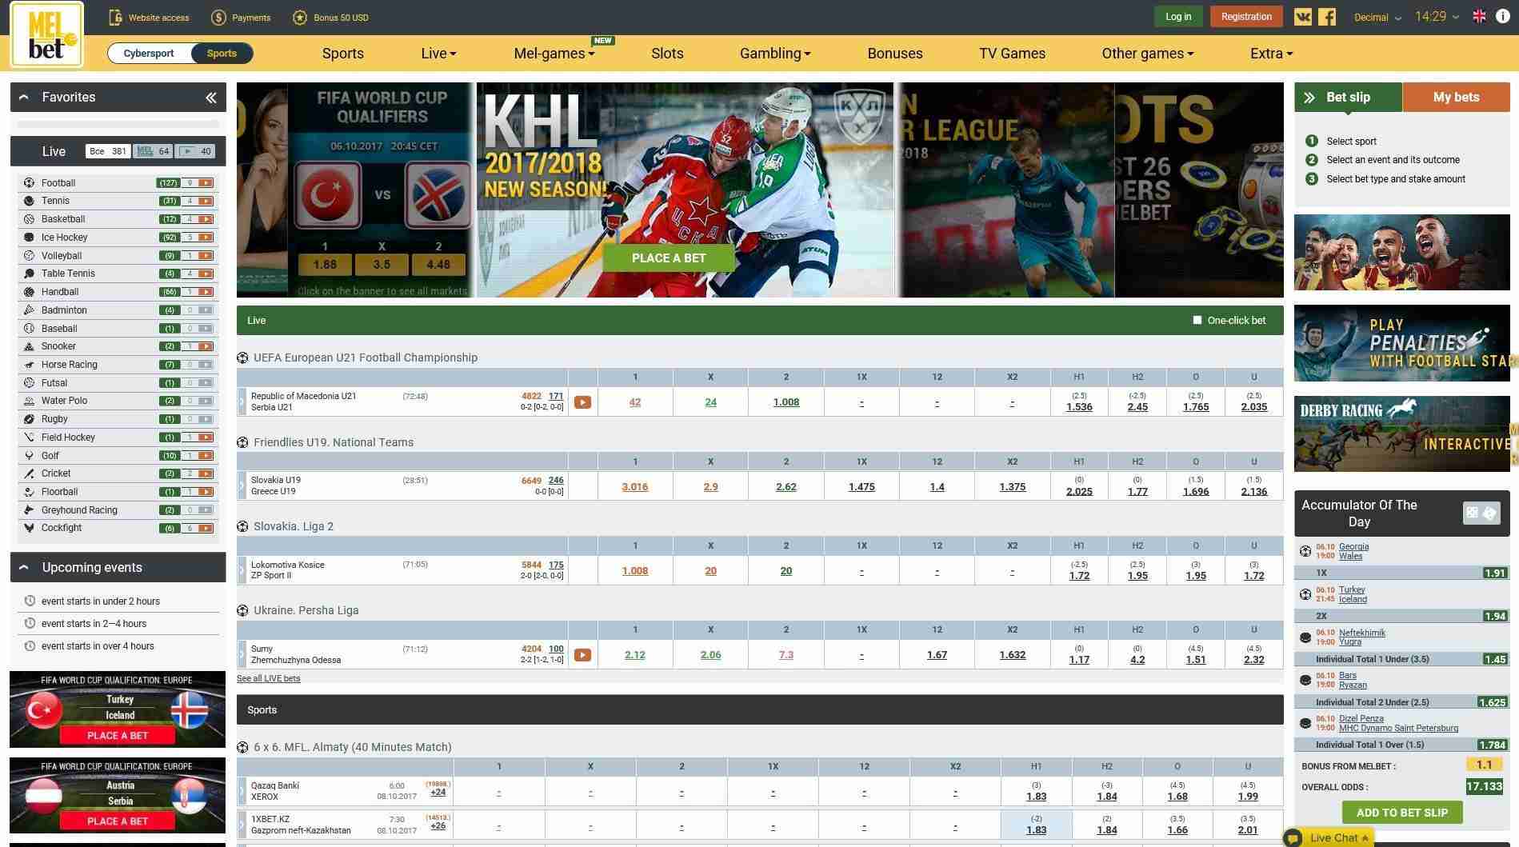Open the VK social network icon

click(x=1303, y=17)
